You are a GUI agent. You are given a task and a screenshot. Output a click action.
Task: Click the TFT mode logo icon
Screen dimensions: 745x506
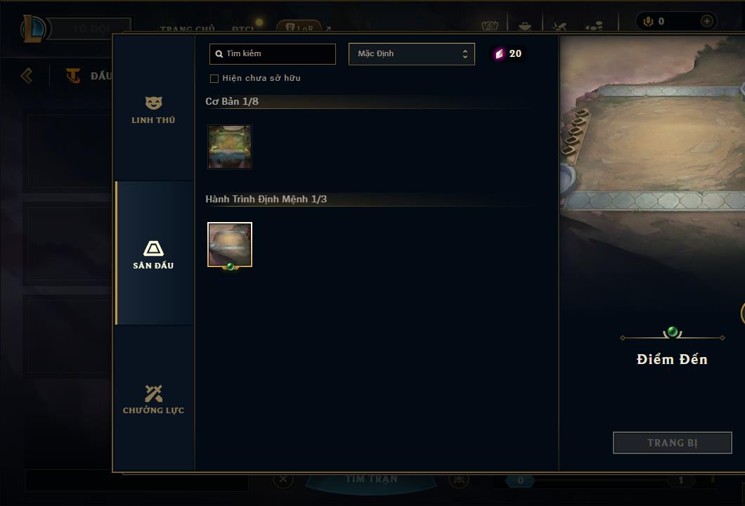[72, 75]
